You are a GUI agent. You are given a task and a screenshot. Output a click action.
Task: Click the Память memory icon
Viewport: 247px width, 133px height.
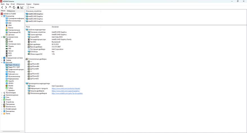6,46
